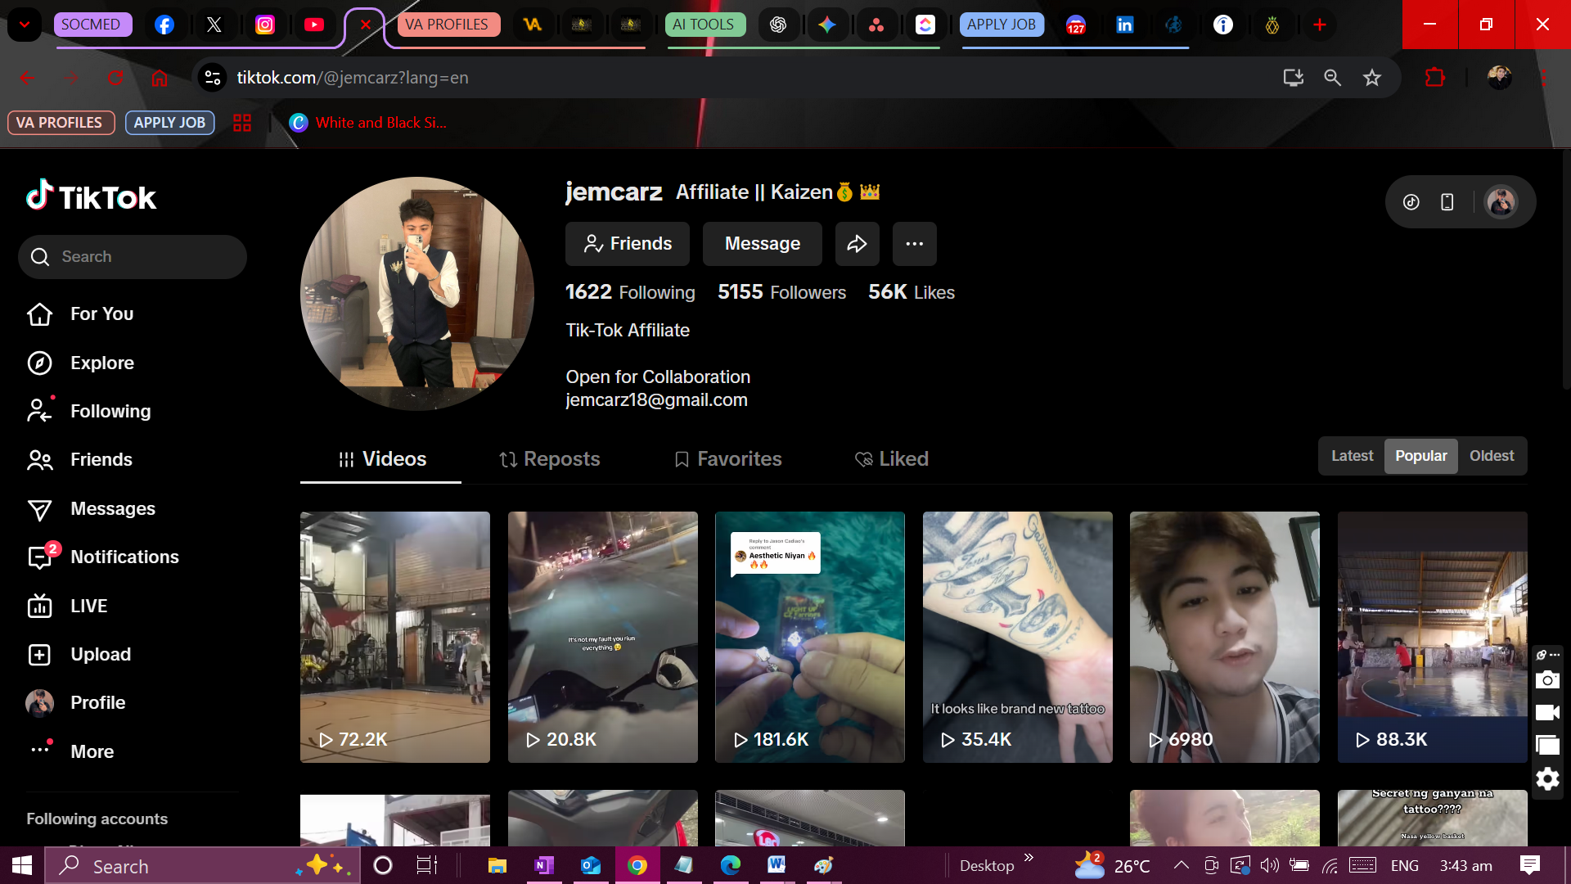Click the TikTok search field
Viewport: 1571px width, 884px height.
pos(133,257)
